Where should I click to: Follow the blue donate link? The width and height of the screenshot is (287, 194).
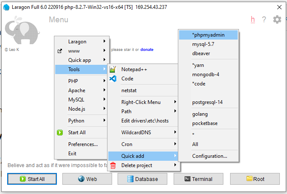(x=147, y=50)
